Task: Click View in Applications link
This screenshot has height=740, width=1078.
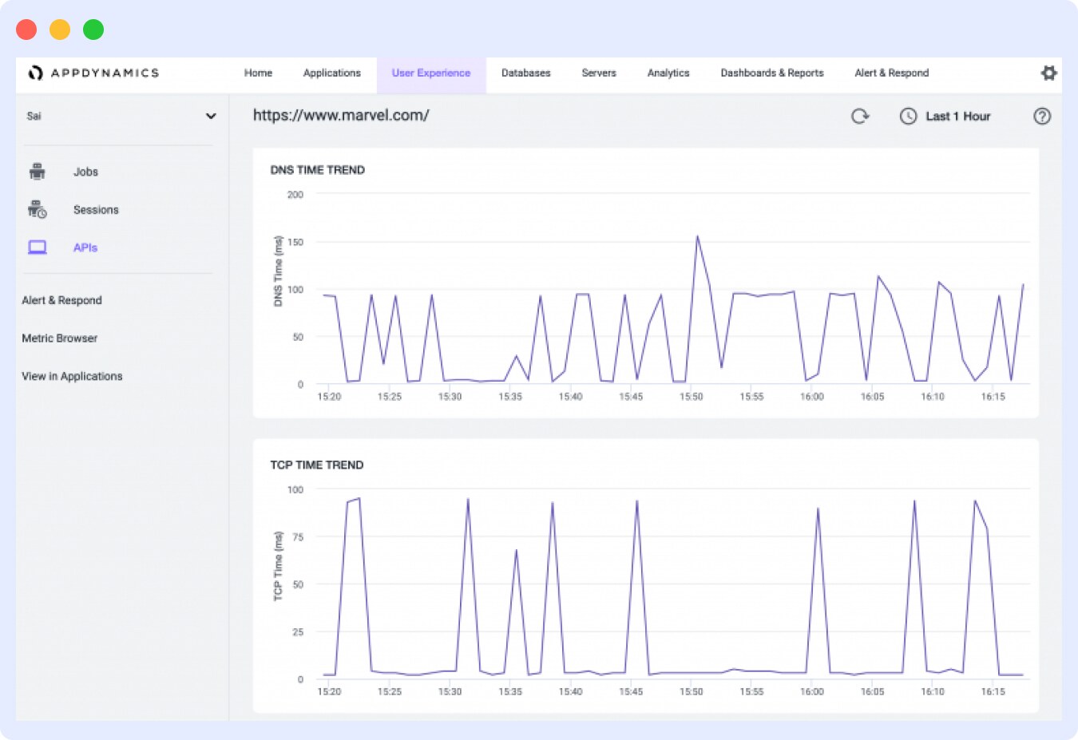Action: point(72,376)
